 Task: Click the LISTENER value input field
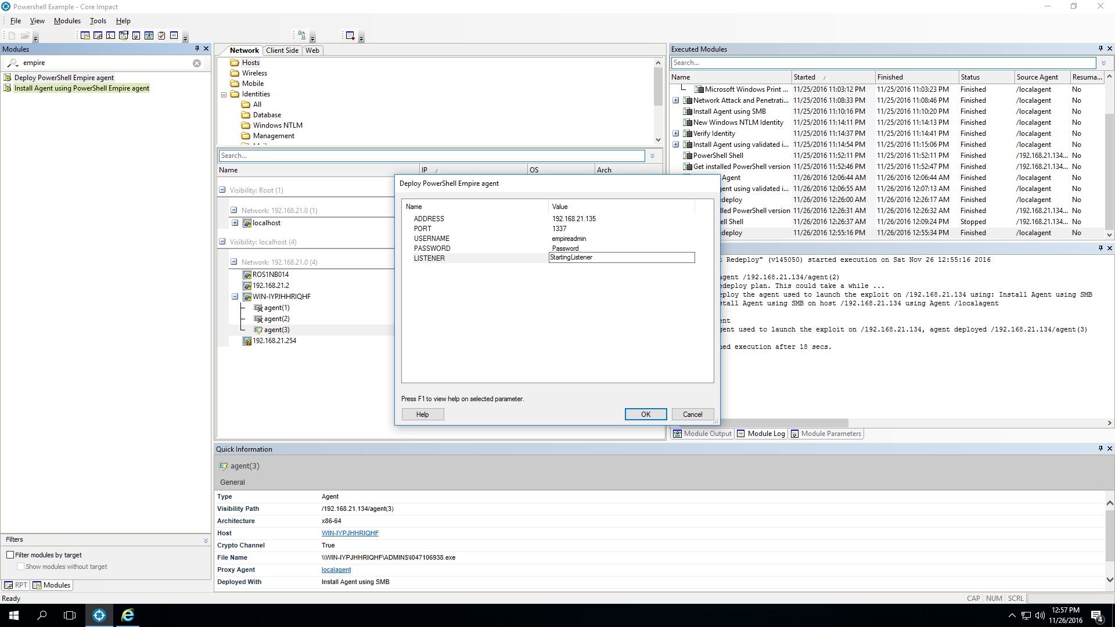621,257
